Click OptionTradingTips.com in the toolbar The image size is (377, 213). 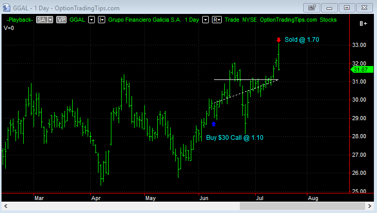pos(288,20)
